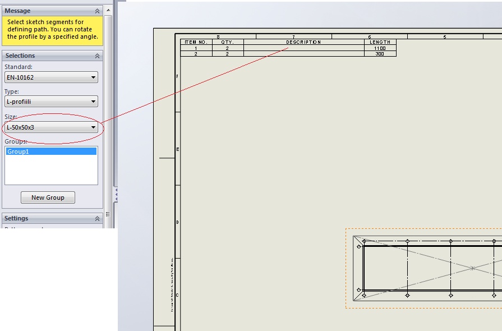Screen dimensions: 502x331
Task: Collapse the Selections section chevron
Action: coord(97,56)
